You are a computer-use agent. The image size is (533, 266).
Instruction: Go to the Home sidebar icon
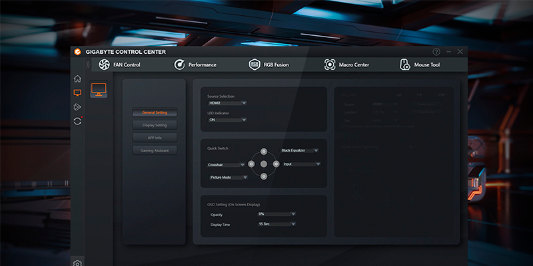77,78
